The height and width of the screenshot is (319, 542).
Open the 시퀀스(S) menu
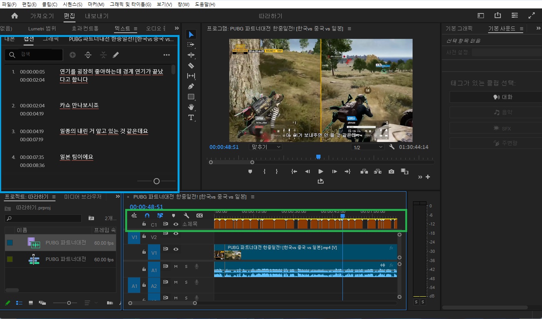(x=72, y=5)
